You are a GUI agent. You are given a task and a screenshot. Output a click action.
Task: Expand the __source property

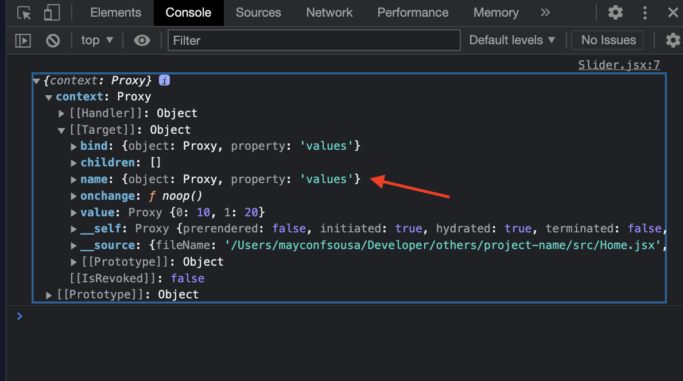pyautogui.click(x=73, y=246)
